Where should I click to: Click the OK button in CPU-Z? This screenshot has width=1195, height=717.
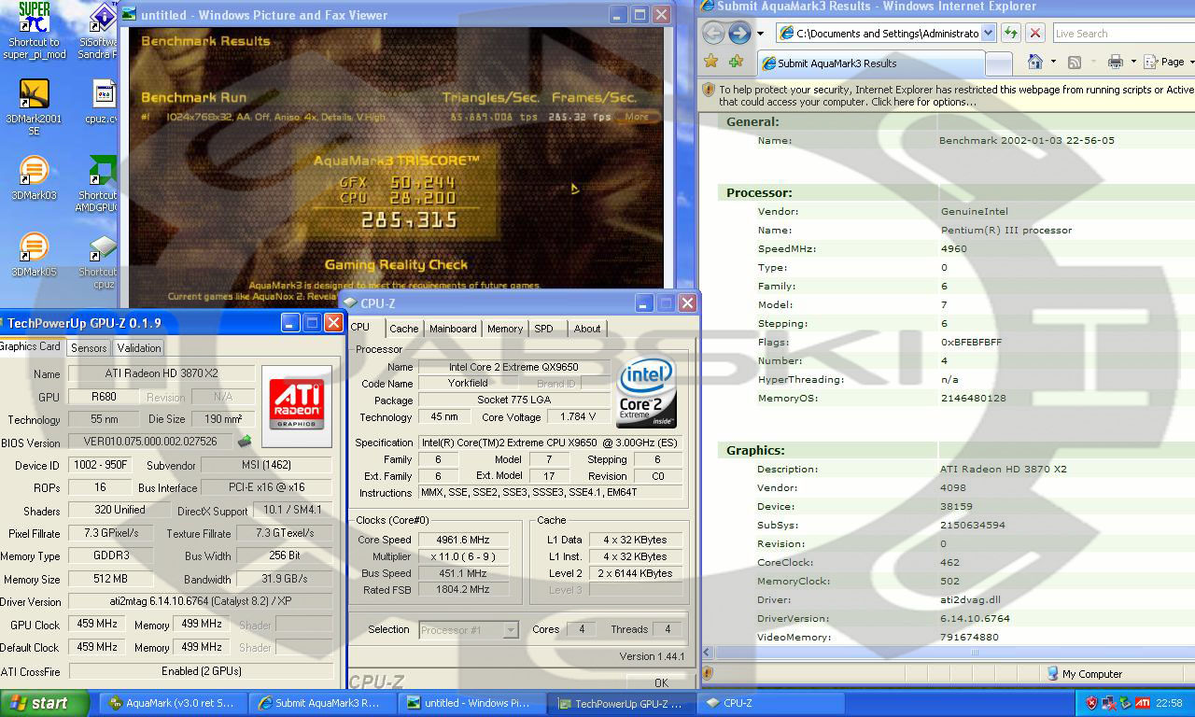tap(661, 682)
